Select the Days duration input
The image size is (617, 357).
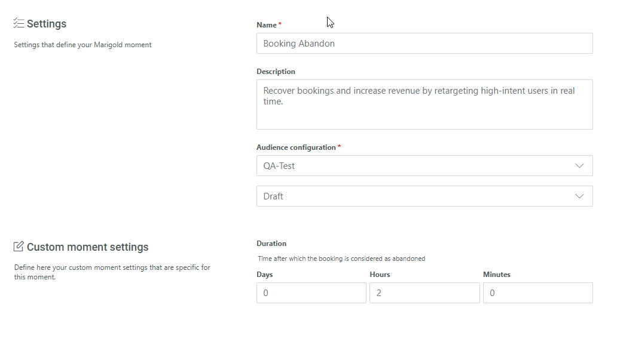click(311, 293)
